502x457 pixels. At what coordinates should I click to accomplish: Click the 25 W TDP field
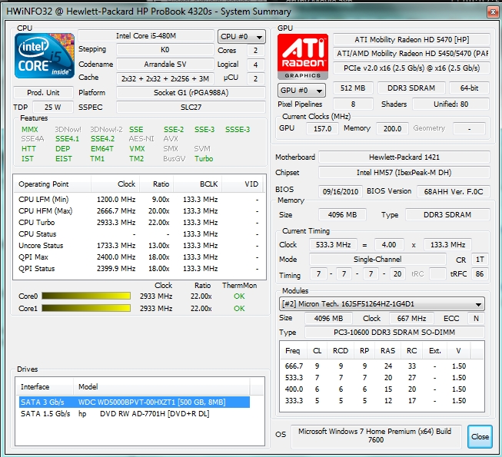(53, 107)
